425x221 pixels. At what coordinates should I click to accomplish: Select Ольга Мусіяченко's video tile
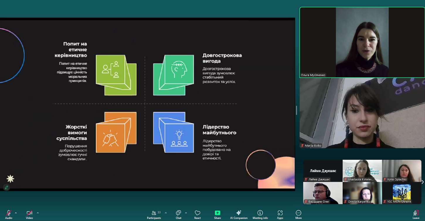pyautogui.click(x=362, y=42)
